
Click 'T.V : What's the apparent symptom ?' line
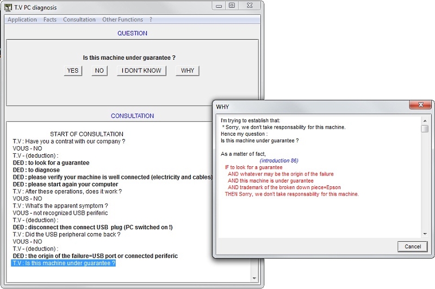[x=60, y=206]
